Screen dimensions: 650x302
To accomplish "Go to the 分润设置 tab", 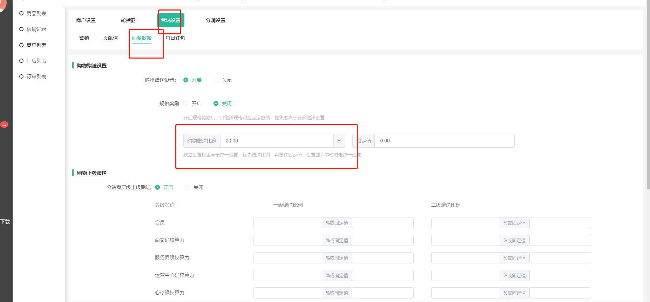I will click(216, 20).
